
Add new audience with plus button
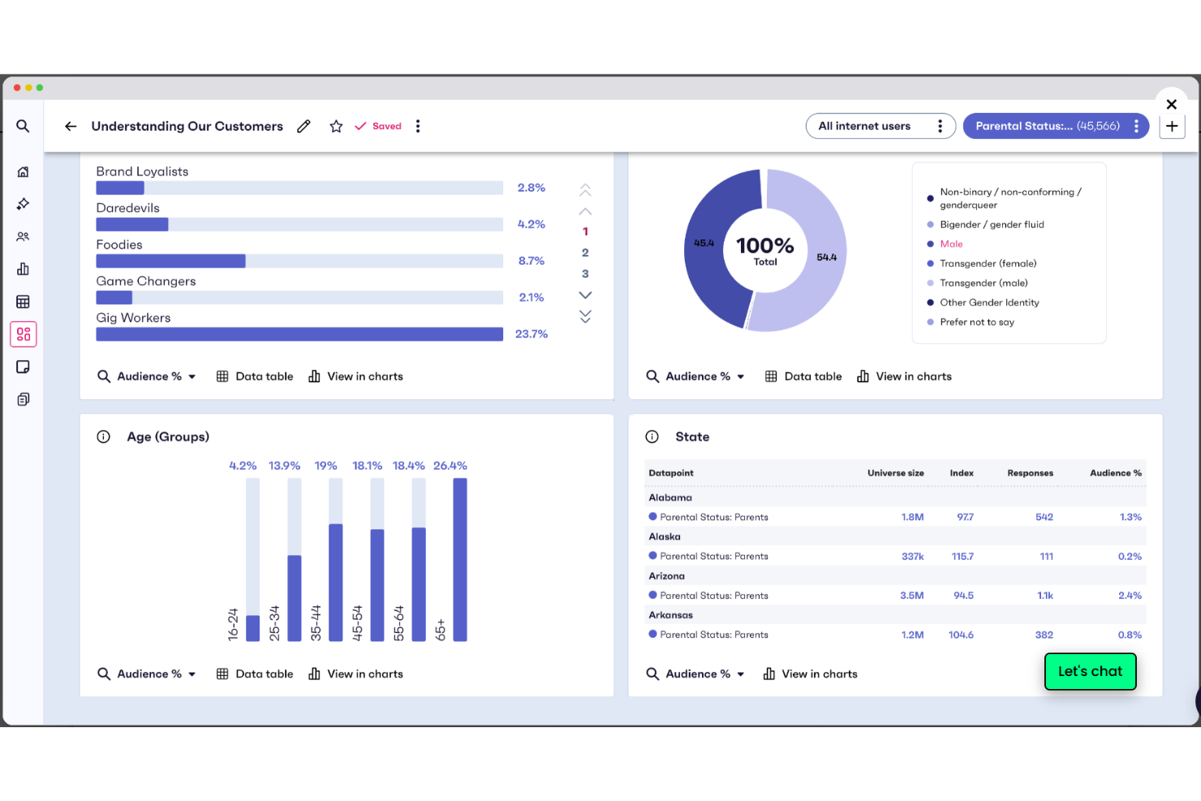tap(1172, 126)
